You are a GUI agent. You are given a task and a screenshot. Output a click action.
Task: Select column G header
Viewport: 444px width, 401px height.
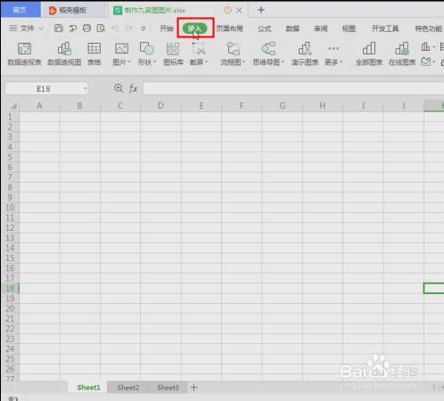point(283,106)
